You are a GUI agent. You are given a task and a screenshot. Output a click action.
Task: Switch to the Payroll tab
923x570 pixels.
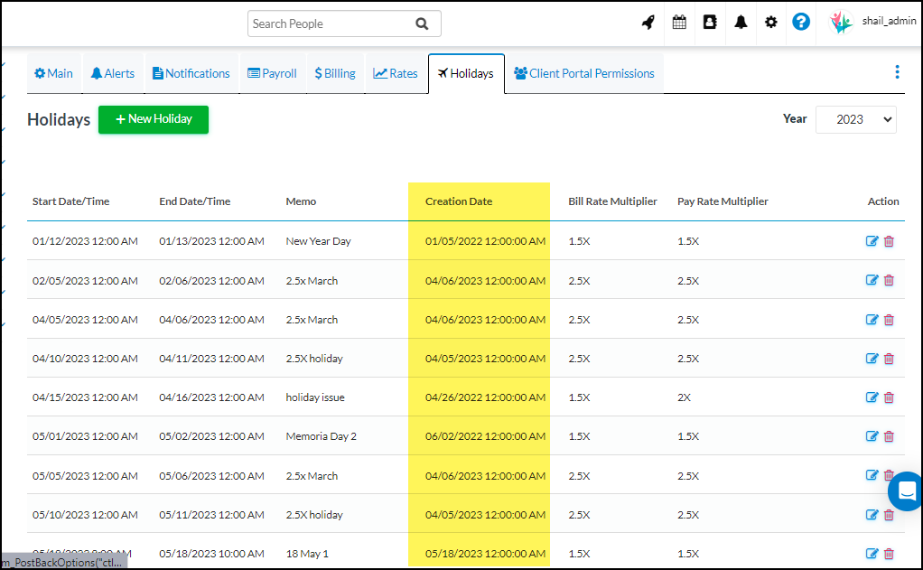[x=272, y=73]
